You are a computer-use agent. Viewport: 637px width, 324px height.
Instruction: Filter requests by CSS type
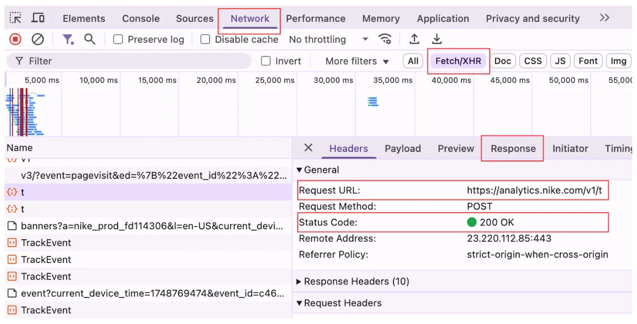(533, 61)
